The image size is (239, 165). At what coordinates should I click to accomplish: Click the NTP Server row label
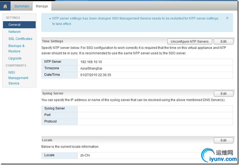point(53,62)
